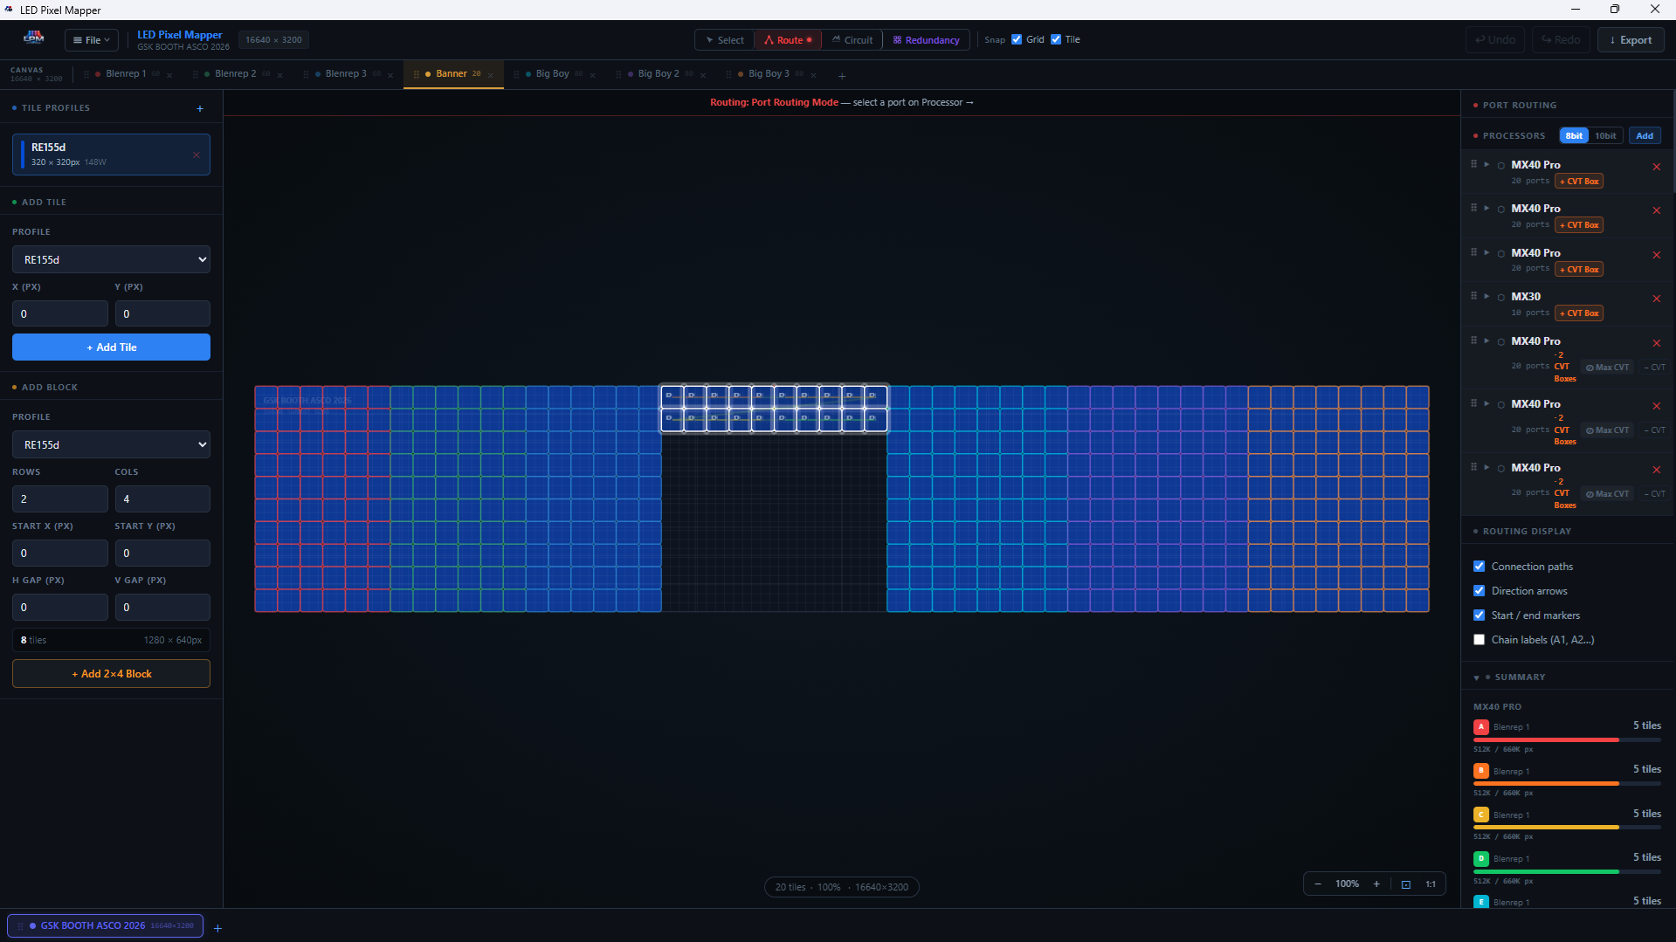Click the Max CVT icon on fifth MX40 Pro
1676x942 pixels.
(1606, 430)
